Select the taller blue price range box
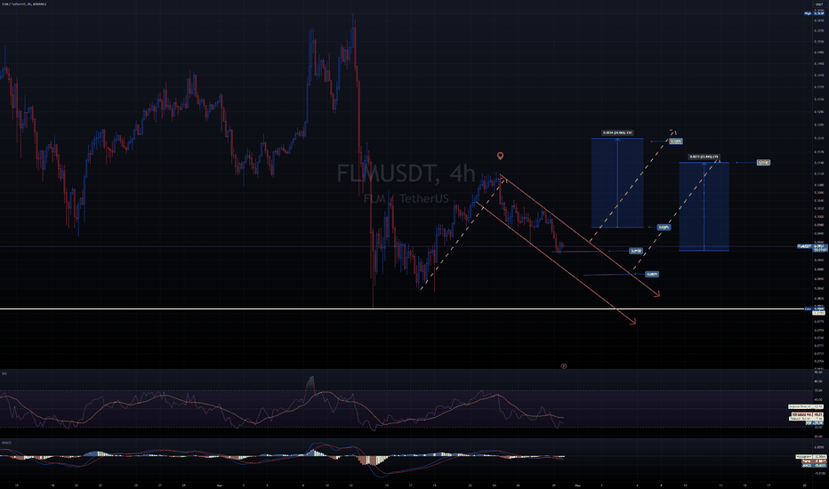Screen dimensions: 829x489 pyautogui.click(x=617, y=183)
